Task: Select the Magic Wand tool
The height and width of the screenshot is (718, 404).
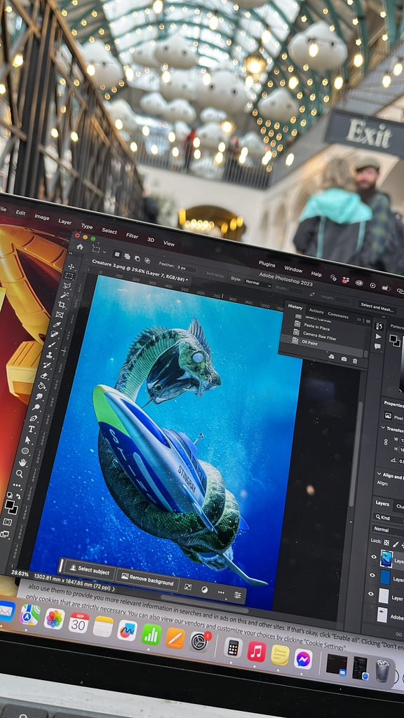Action: 65,295
